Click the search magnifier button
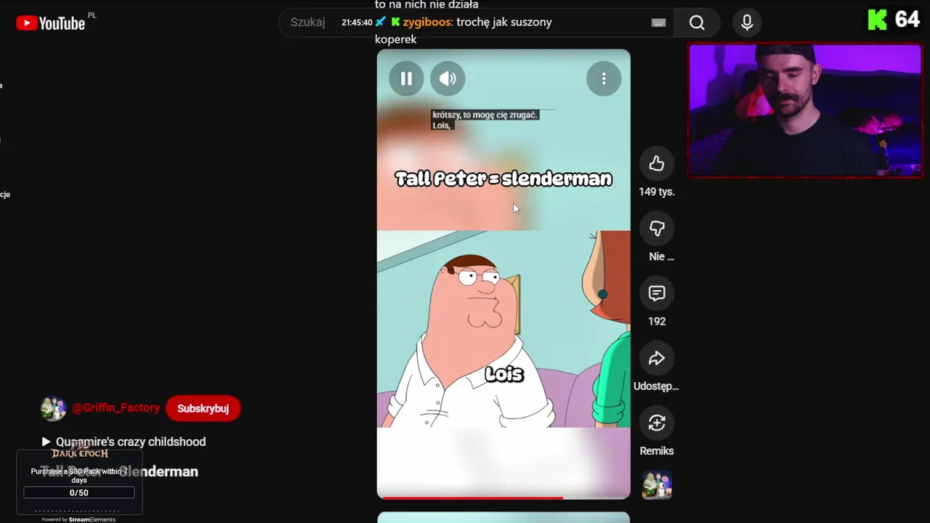This screenshot has width=930, height=523. coord(697,23)
